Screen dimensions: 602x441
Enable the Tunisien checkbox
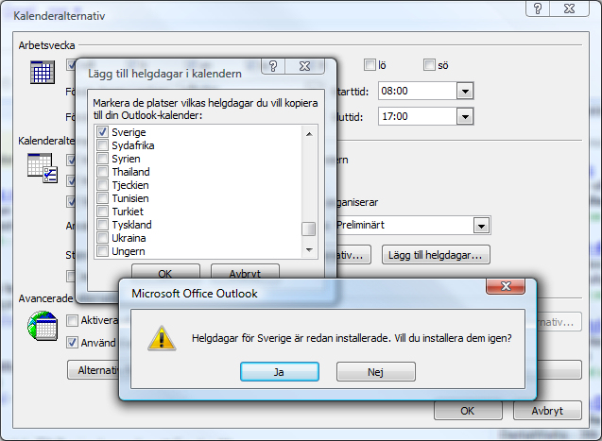click(102, 198)
